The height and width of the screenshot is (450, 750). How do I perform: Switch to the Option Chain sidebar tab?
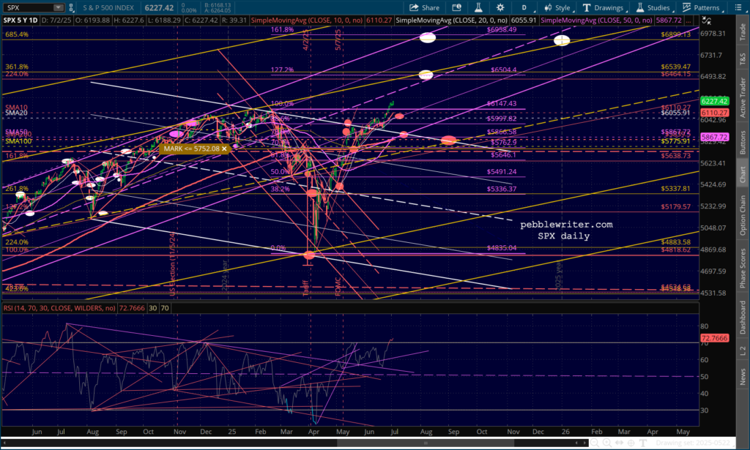(743, 215)
